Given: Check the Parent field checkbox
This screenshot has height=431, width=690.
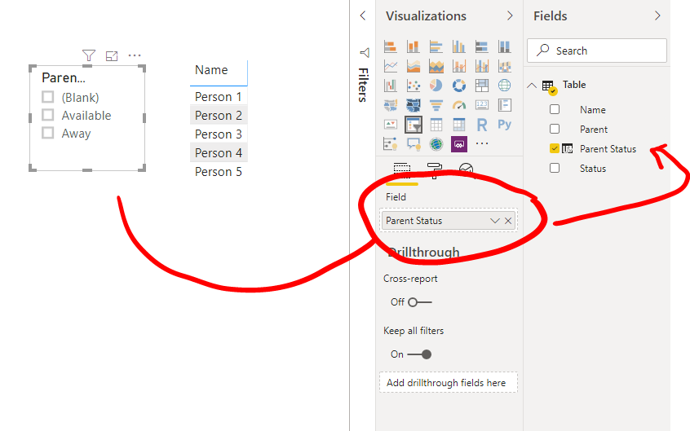Looking at the screenshot, I should tap(555, 129).
